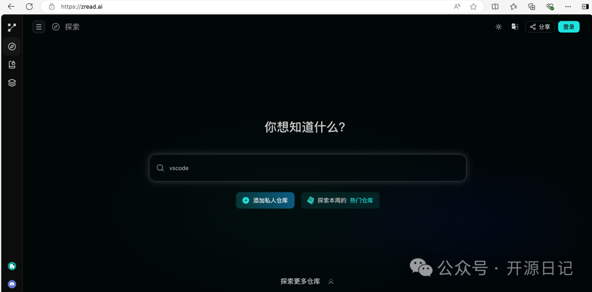This screenshot has width=592, height=292.
Task: Click the search input containing vscode
Action: pyautogui.click(x=308, y=168)
